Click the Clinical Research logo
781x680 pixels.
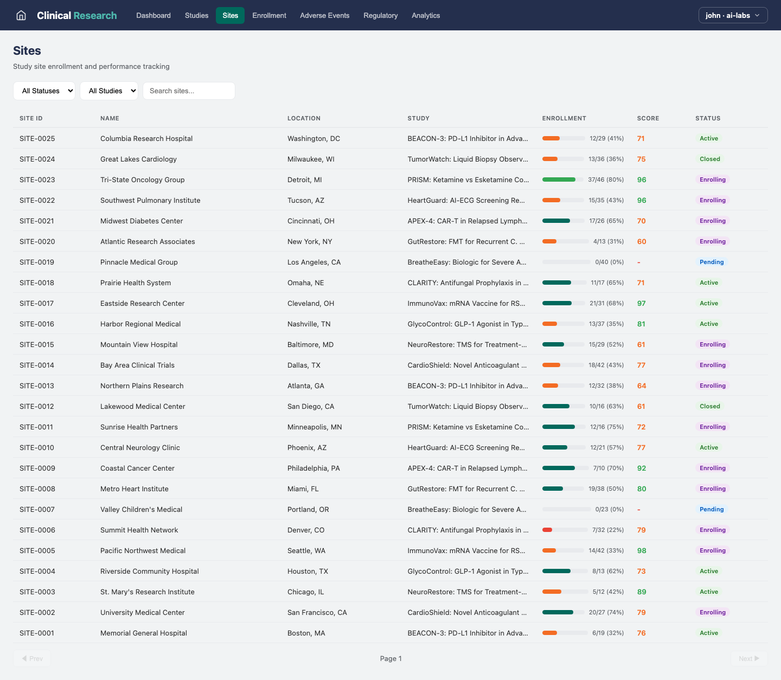(76, 15)
